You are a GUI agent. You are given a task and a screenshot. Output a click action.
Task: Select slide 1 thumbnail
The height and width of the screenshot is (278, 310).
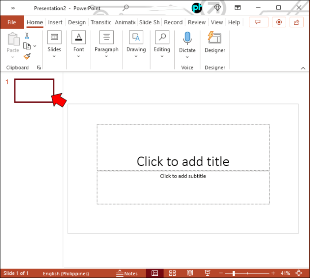point(34,91)
